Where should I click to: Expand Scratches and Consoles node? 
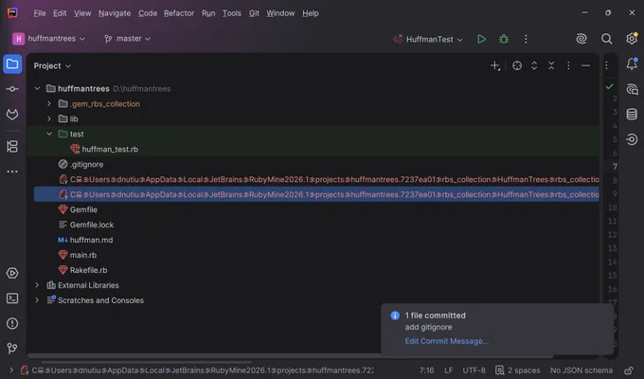tap(37, 300)
